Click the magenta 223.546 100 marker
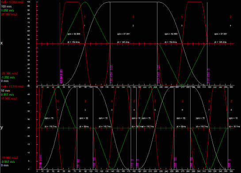Screen dimensions: 241x173 point(159,74)
